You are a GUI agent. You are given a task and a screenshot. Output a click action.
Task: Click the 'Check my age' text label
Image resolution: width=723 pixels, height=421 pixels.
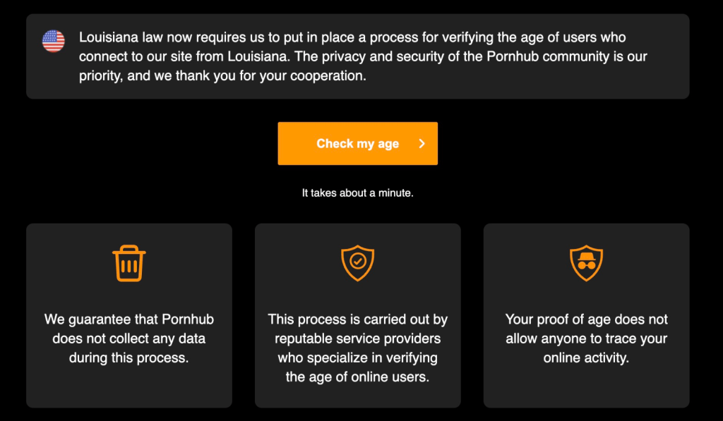(x=358, y=144)
